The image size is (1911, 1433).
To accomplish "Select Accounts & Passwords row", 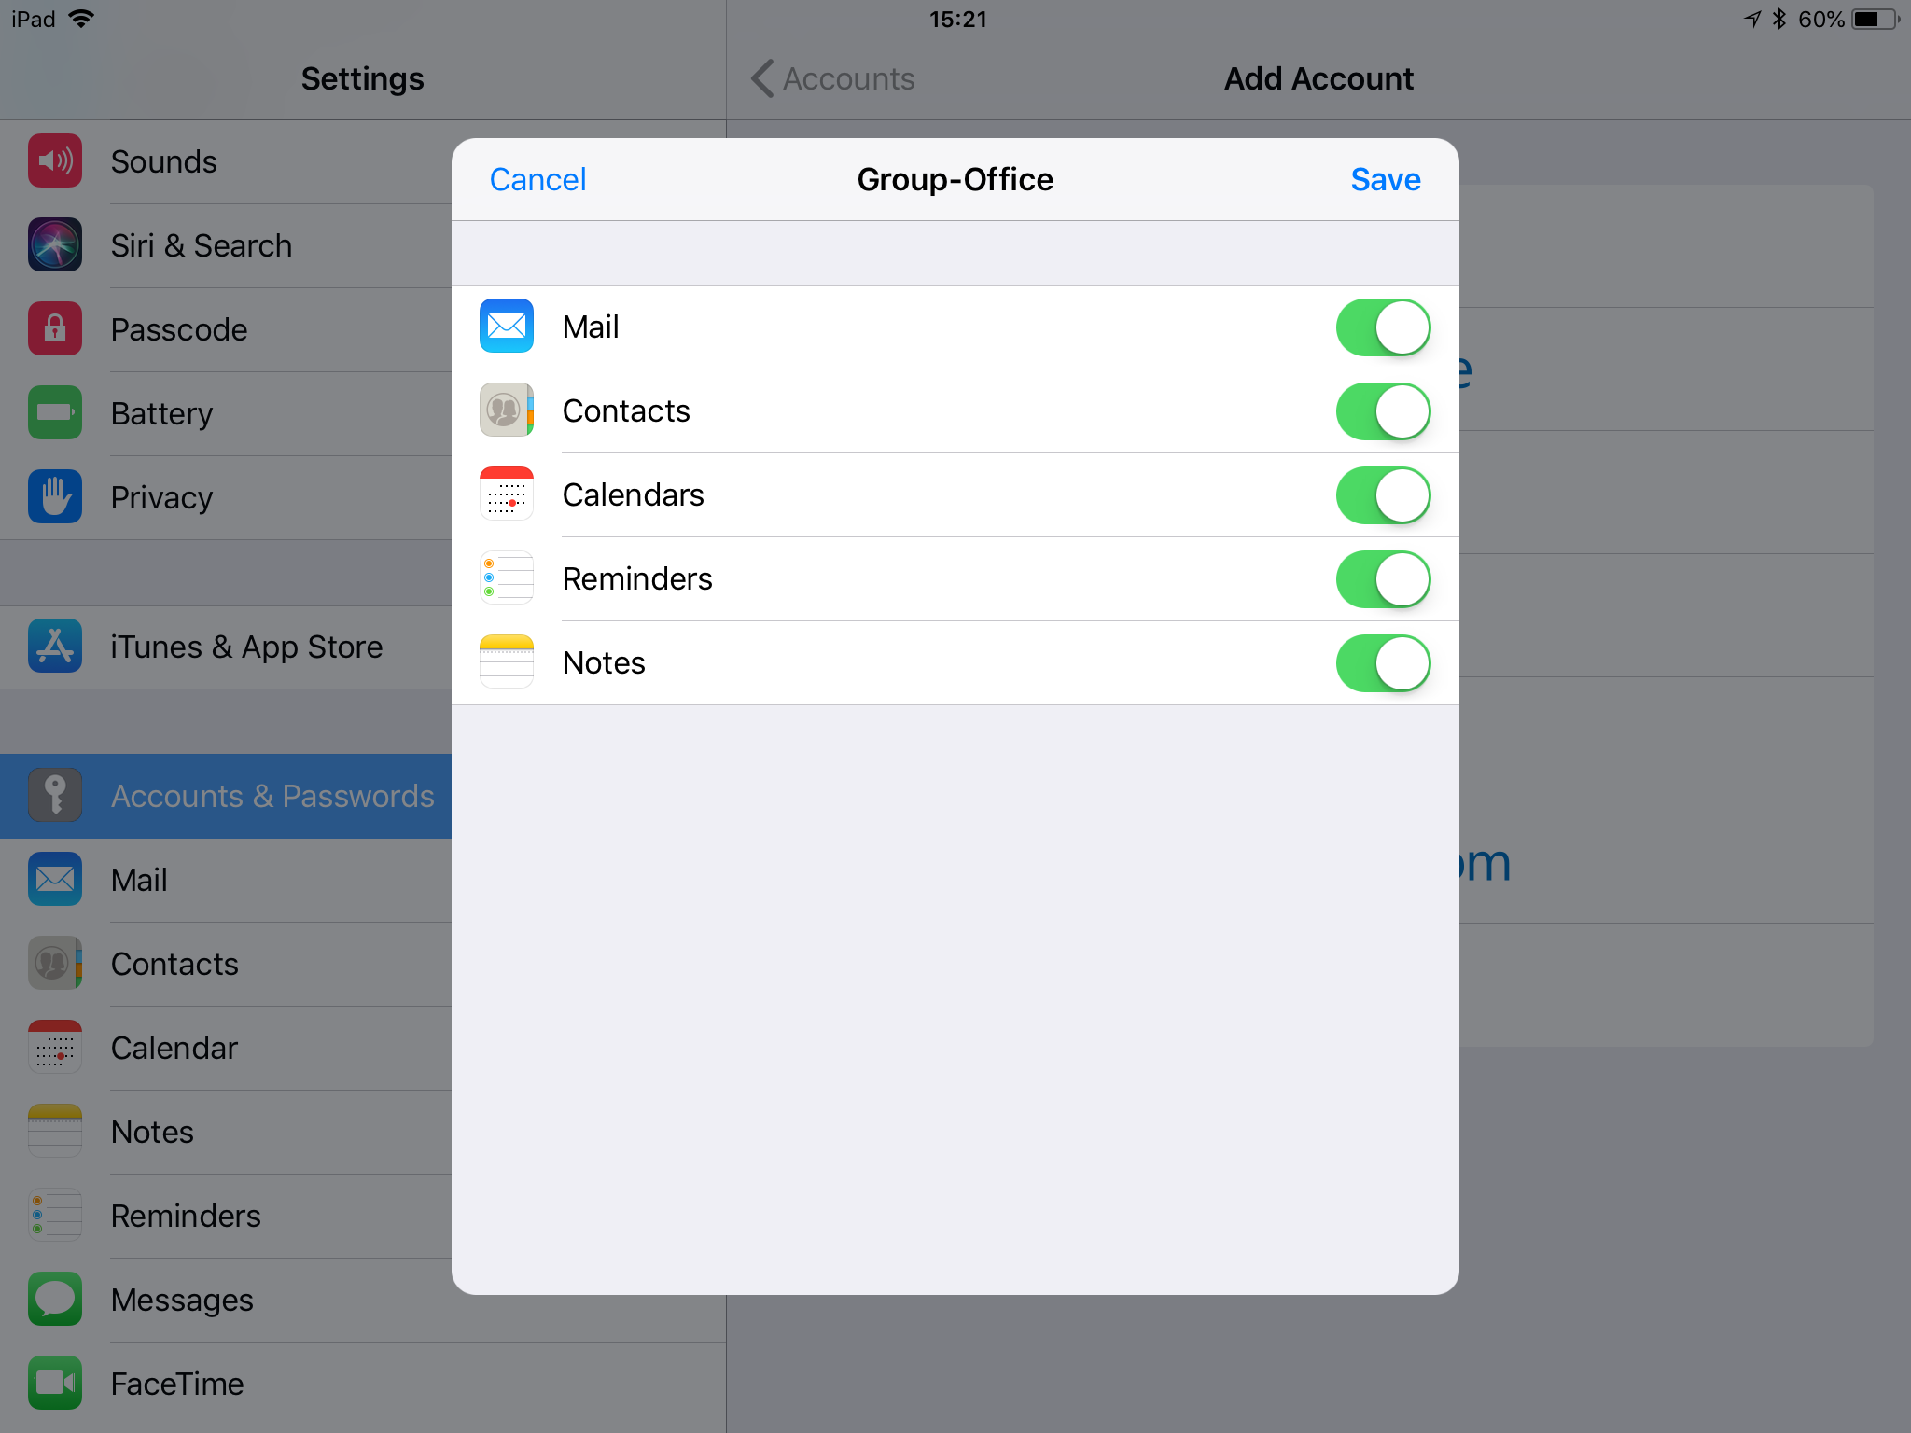I will [226, 796].
